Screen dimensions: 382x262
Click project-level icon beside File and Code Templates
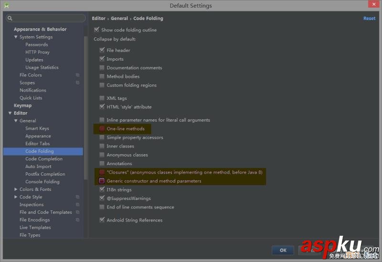coord(77,212)
